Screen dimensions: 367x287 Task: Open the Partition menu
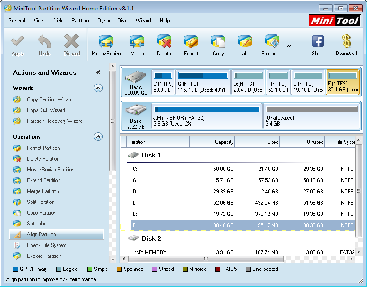(80, 21)
